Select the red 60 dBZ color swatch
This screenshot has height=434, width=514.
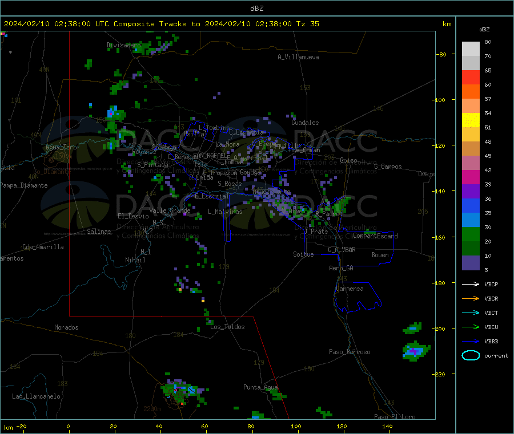point(471,77)
